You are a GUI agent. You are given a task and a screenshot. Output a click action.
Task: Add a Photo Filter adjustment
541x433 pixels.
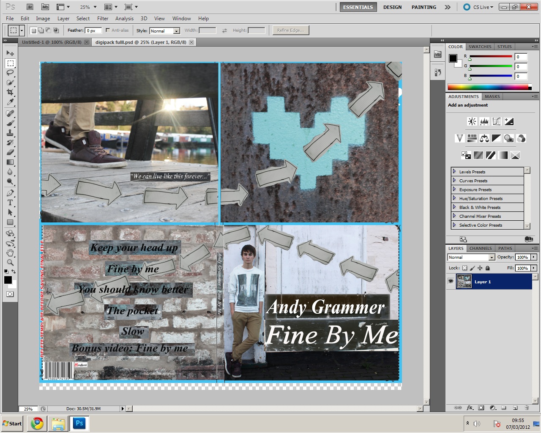pyautogui.click(x=509, y=138)
